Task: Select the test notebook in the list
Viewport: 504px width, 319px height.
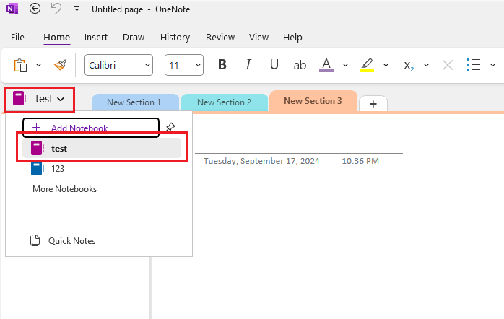Action: (x=102, y=148)
